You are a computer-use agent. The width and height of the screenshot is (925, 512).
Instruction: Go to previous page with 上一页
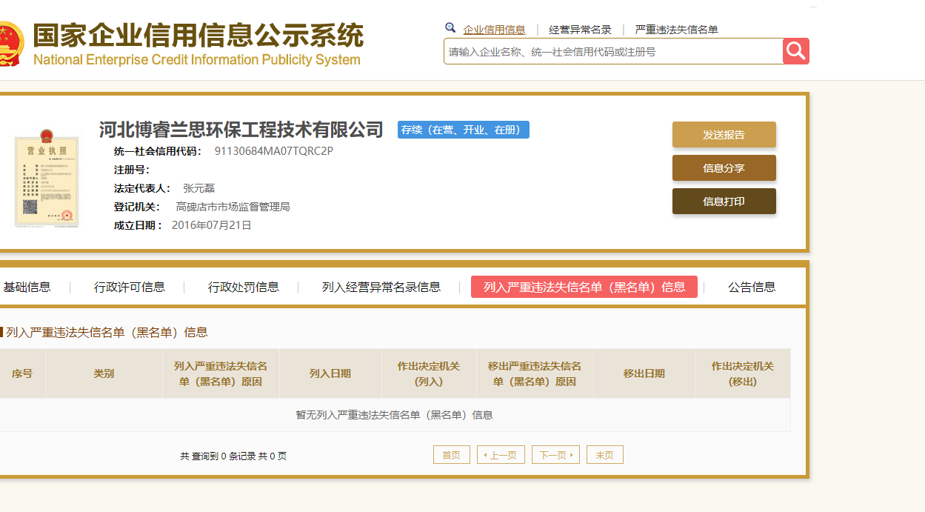coord(501,455)
